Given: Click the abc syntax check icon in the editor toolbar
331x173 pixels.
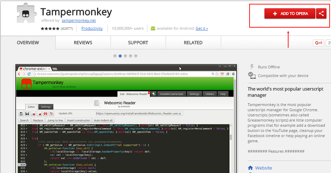Looking at the screenshot, I should pos(52,114).
